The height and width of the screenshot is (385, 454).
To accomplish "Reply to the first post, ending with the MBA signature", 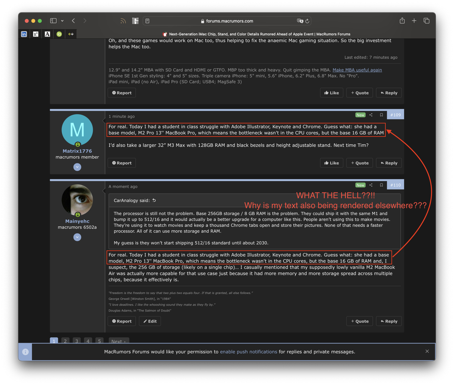I will pyautogui.click(x=389, y=93).
